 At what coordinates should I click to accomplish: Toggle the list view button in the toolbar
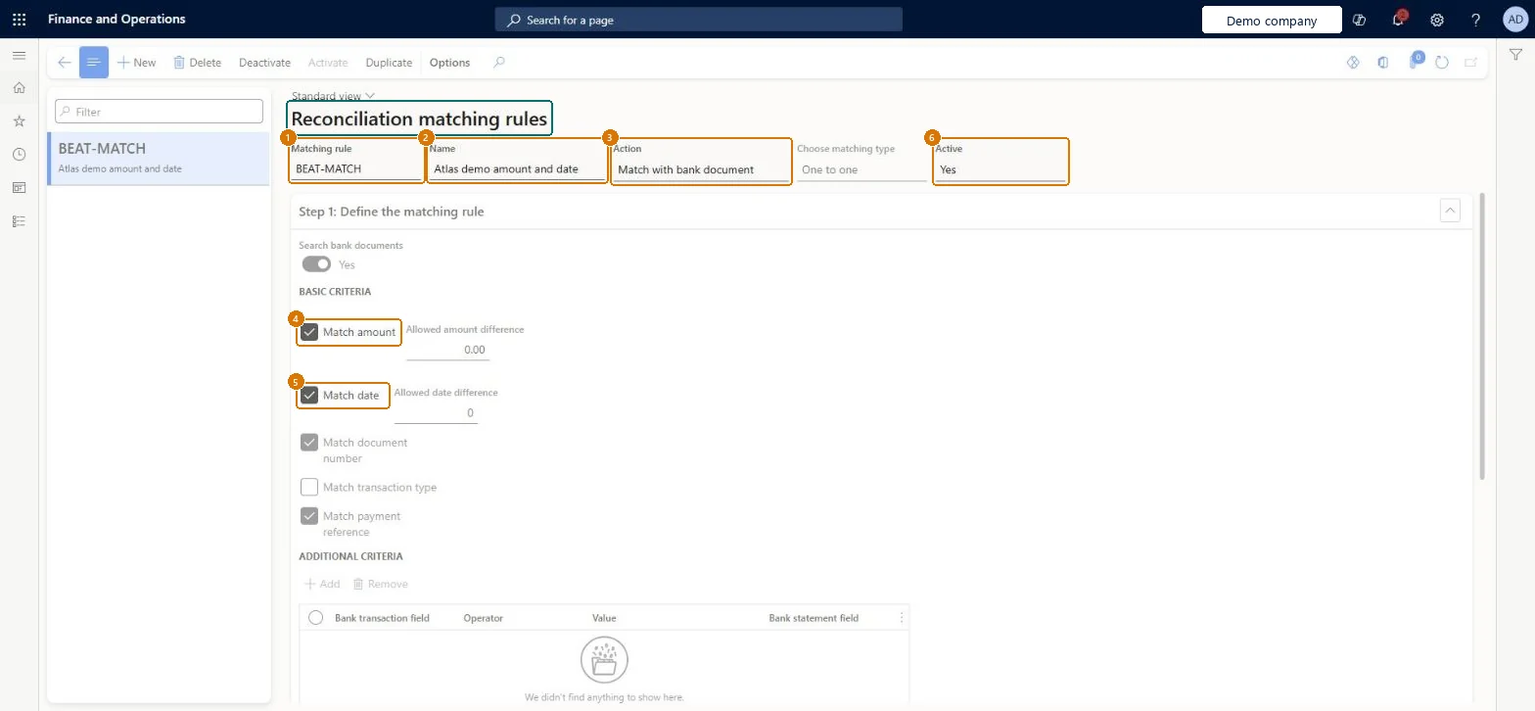coord(94,63)
